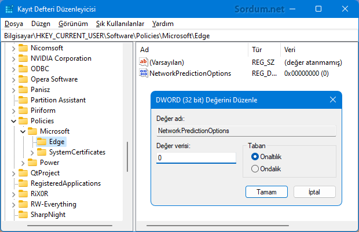Select the Onaltılık radio button
359x232 pixels.
pyautogui.click(x=255, y=157)
